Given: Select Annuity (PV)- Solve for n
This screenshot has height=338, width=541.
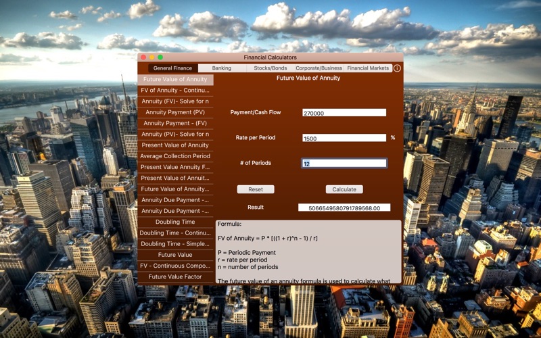Looking at the screenshot, I should tap(175, 134).
